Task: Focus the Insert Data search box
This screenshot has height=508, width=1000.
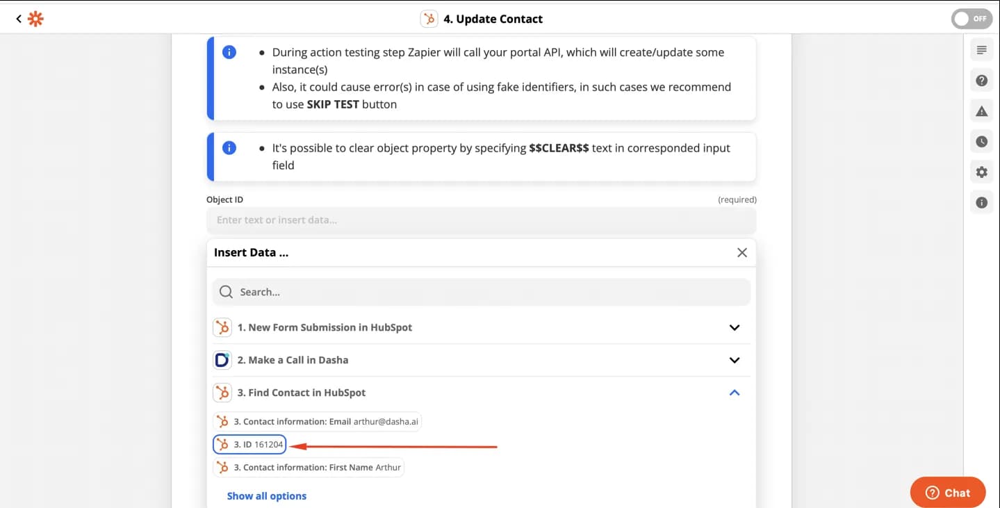Action: pos(481,292)
